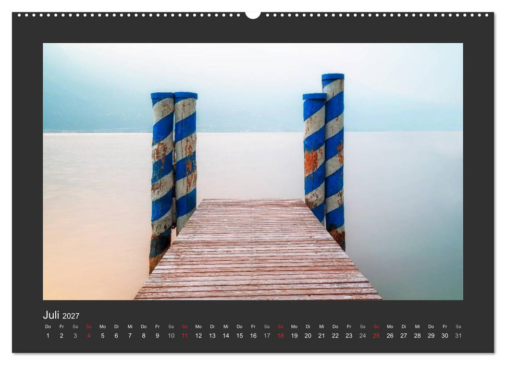Click the red 'So' label above date 18
The width and height of the screenshot is (506, 365).
tap(280, 326)
